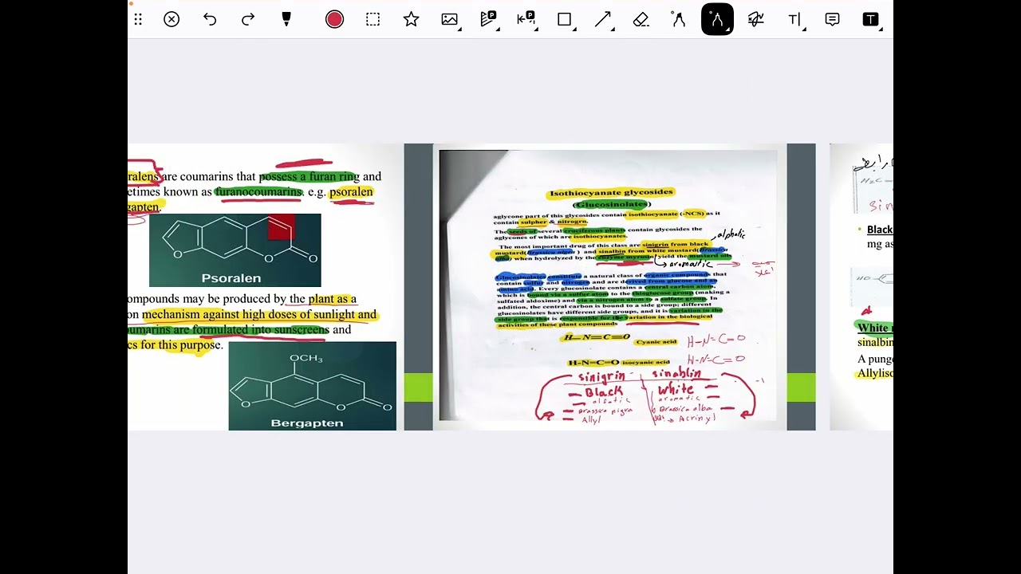Select the eraser tool
This screenshot has height=574, width=1021.
pyautogui.click(x=641, y=19)
